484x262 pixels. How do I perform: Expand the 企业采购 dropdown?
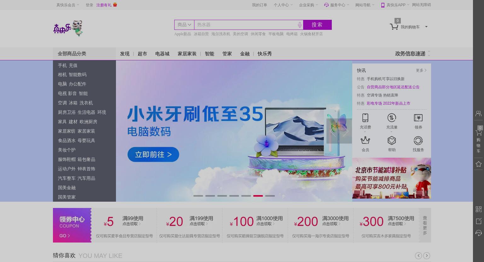coord(317,5)
